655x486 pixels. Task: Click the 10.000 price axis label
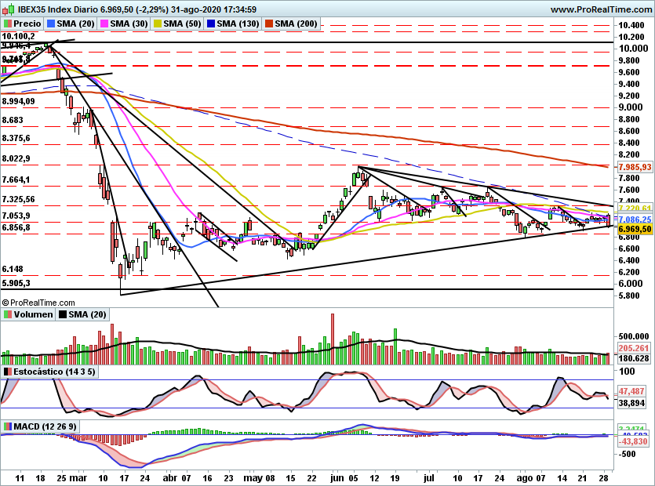[x=633, y=49]
